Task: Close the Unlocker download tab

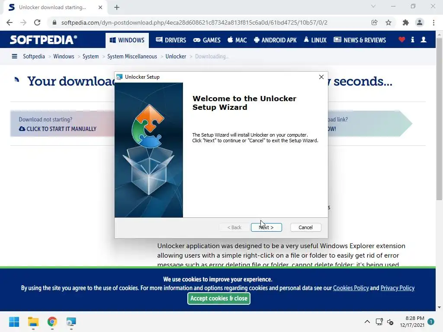Action: (100, 7)
